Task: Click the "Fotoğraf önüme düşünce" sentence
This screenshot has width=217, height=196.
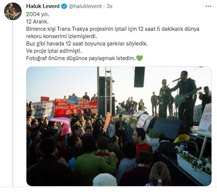Action: (x=81, y=58)
